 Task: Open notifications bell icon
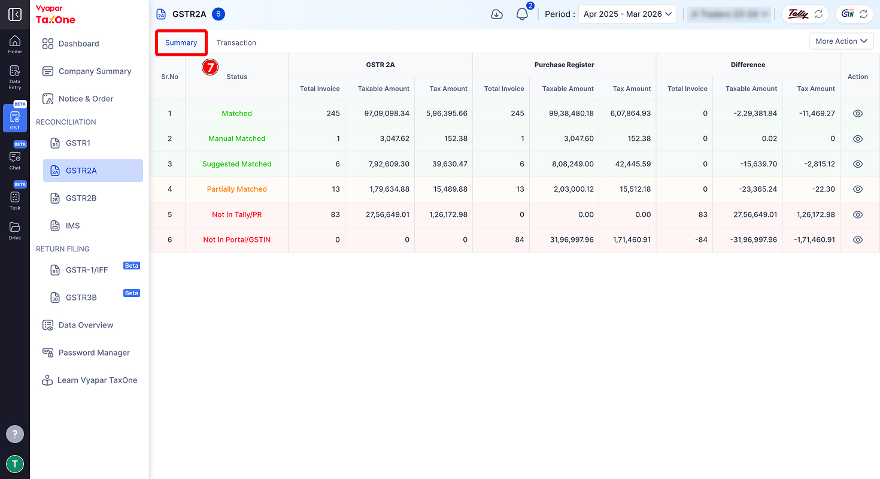point(522,14)
